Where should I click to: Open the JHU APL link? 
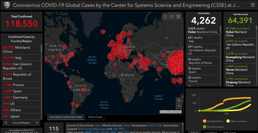tap(118, 129)
